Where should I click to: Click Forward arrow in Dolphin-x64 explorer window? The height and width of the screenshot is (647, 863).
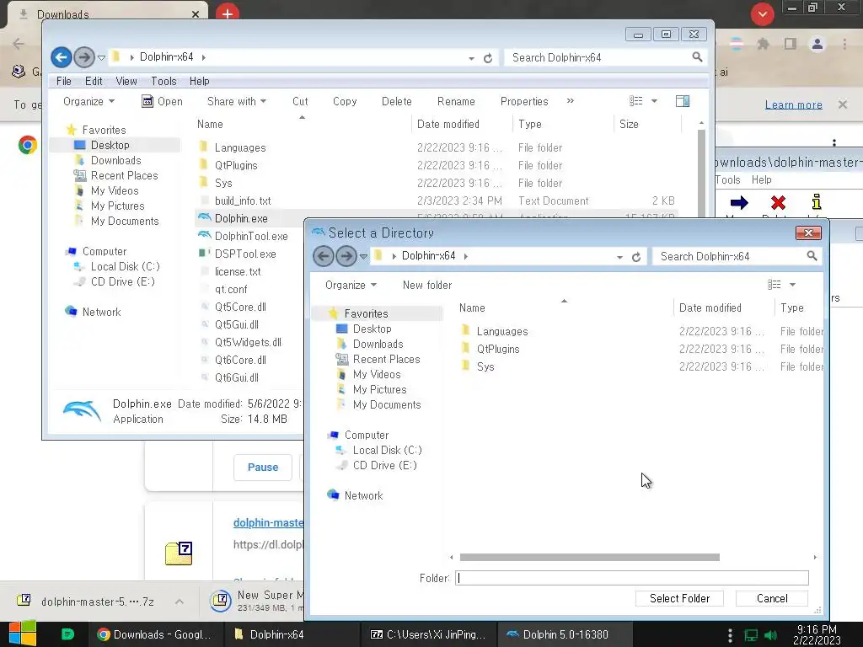[x=84, y=57]
